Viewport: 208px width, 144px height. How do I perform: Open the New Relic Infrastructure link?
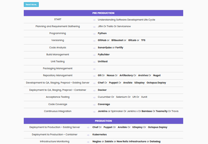[131, 141]
